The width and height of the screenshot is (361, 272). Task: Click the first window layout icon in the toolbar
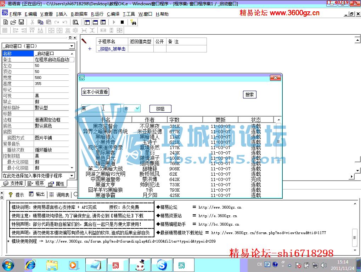tap(87, 22)
